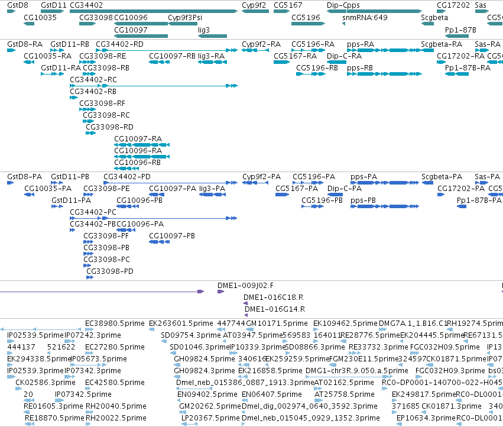This screenshot has height=427, width=503.
Task: Select the CG17202 gene label
Action: tap(453, 5)
